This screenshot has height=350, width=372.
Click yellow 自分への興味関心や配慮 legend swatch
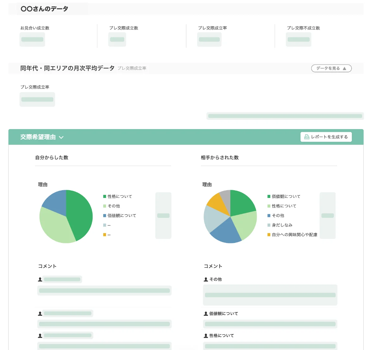(269, 235)
